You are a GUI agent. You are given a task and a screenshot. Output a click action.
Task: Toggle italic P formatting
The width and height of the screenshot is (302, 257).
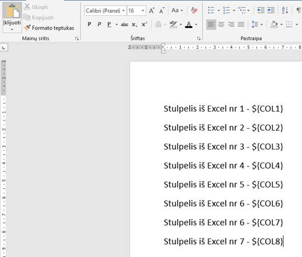[99, 25]
